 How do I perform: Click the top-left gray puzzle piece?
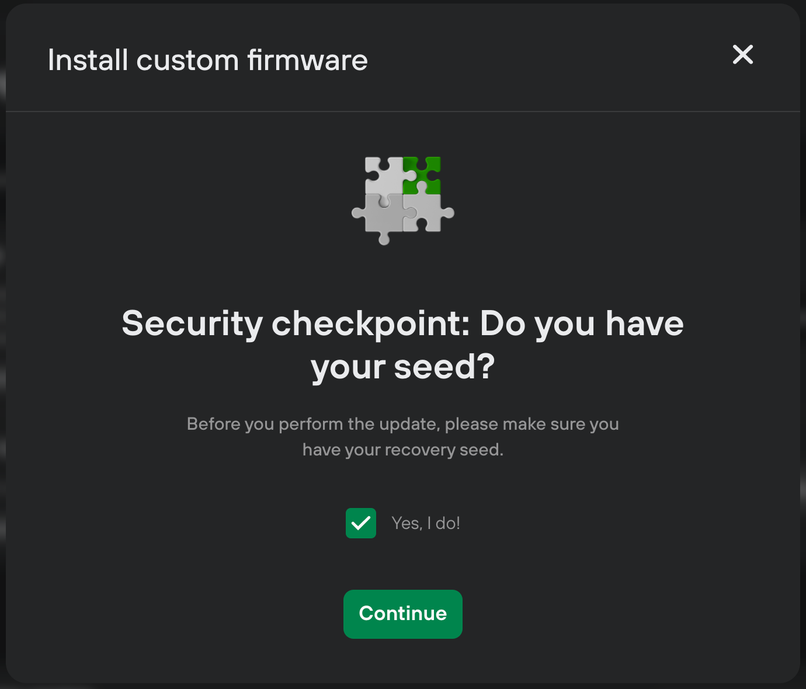pyautogui.click(x=384, y=176)
